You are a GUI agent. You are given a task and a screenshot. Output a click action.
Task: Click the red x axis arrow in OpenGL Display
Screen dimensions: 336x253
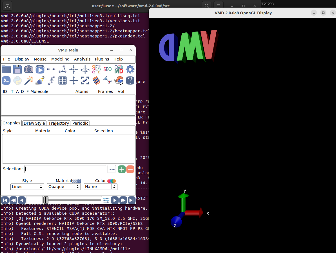pos(193,212)
